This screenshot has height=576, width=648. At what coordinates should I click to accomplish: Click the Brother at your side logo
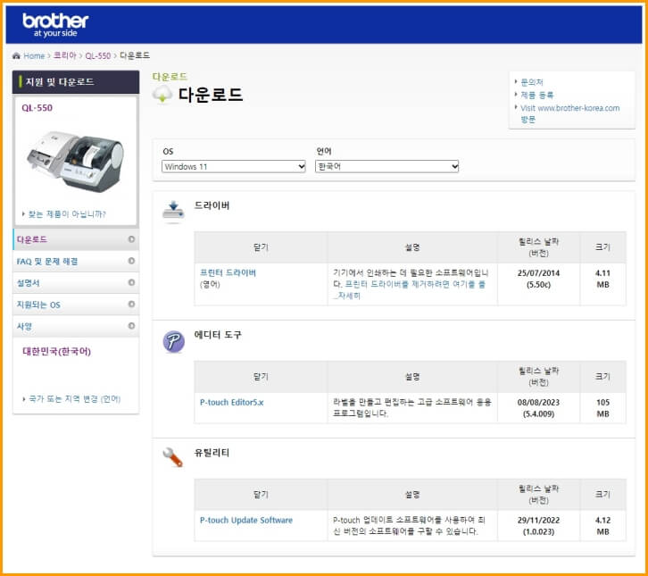coord(55,25)
